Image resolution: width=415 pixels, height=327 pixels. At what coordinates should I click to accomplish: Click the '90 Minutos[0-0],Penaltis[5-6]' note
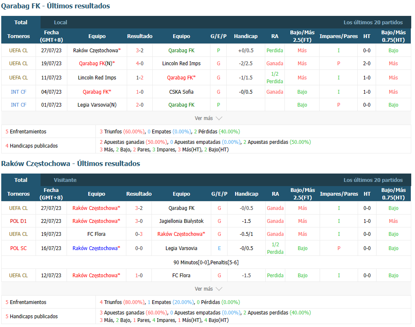[206, 263]
